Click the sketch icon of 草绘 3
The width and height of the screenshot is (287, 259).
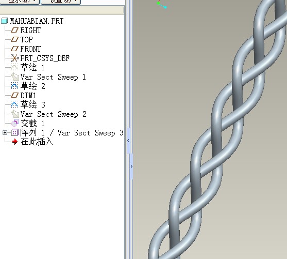tap(14, 105)
